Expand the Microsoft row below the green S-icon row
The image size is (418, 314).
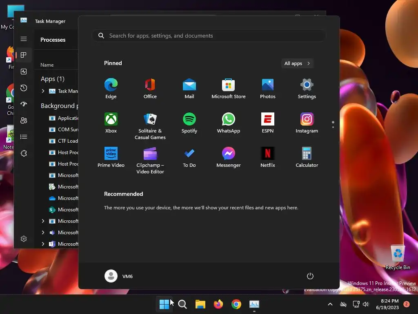point(43,221)
